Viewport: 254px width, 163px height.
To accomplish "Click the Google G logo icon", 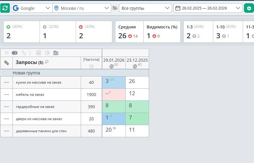I will point(16,8).
